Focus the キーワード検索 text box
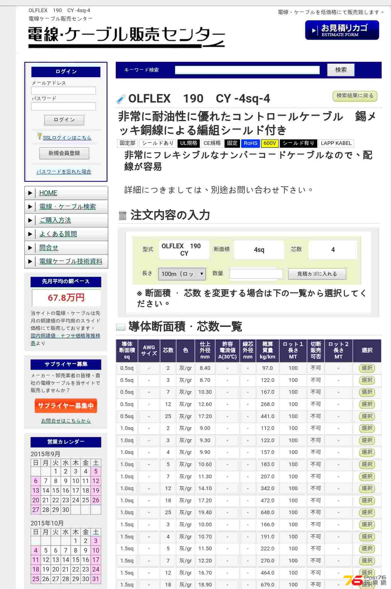 [x=247, y=70]
